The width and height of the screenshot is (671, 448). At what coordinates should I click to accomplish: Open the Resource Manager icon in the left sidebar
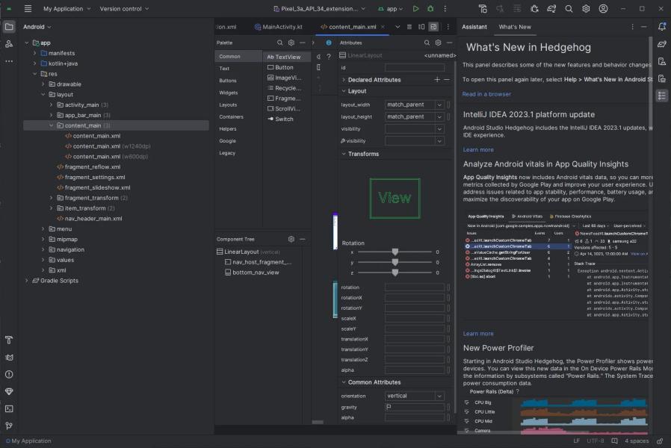point(9,44)
